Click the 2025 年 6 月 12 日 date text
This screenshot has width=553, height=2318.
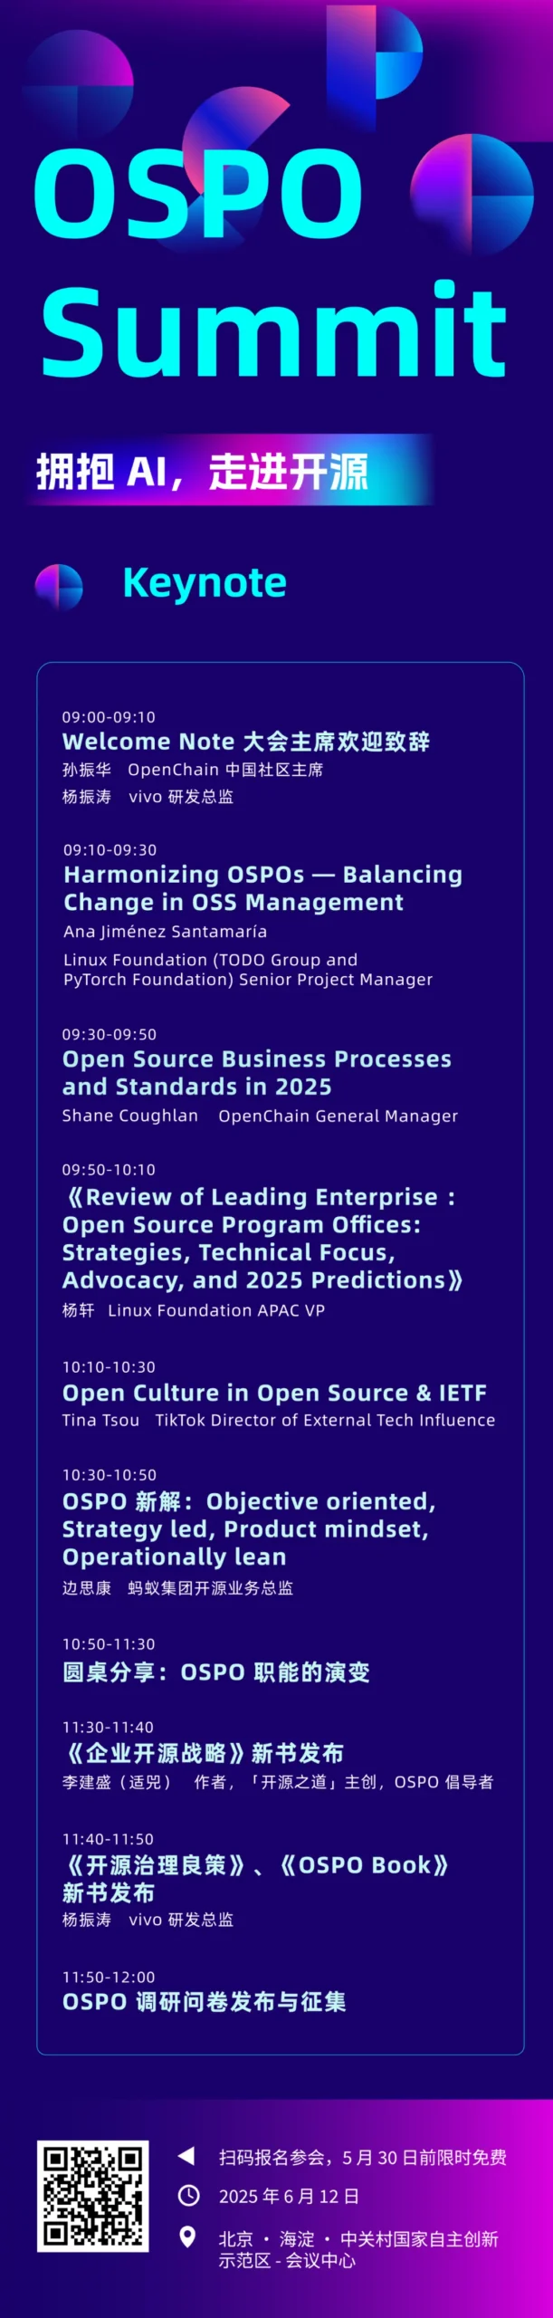289,2196
